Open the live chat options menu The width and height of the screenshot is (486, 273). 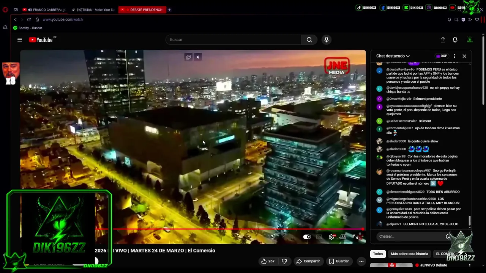454,56
